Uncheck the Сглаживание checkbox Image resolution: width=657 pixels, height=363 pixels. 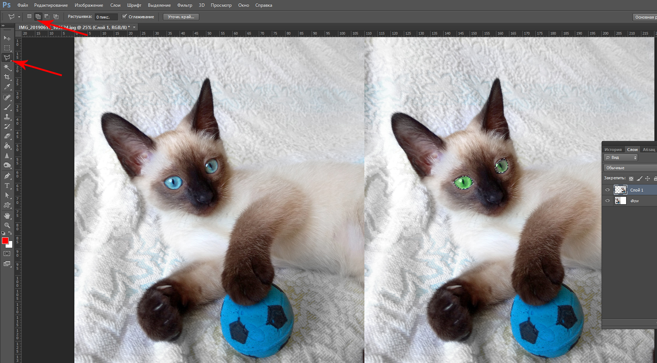click(125, 16)
